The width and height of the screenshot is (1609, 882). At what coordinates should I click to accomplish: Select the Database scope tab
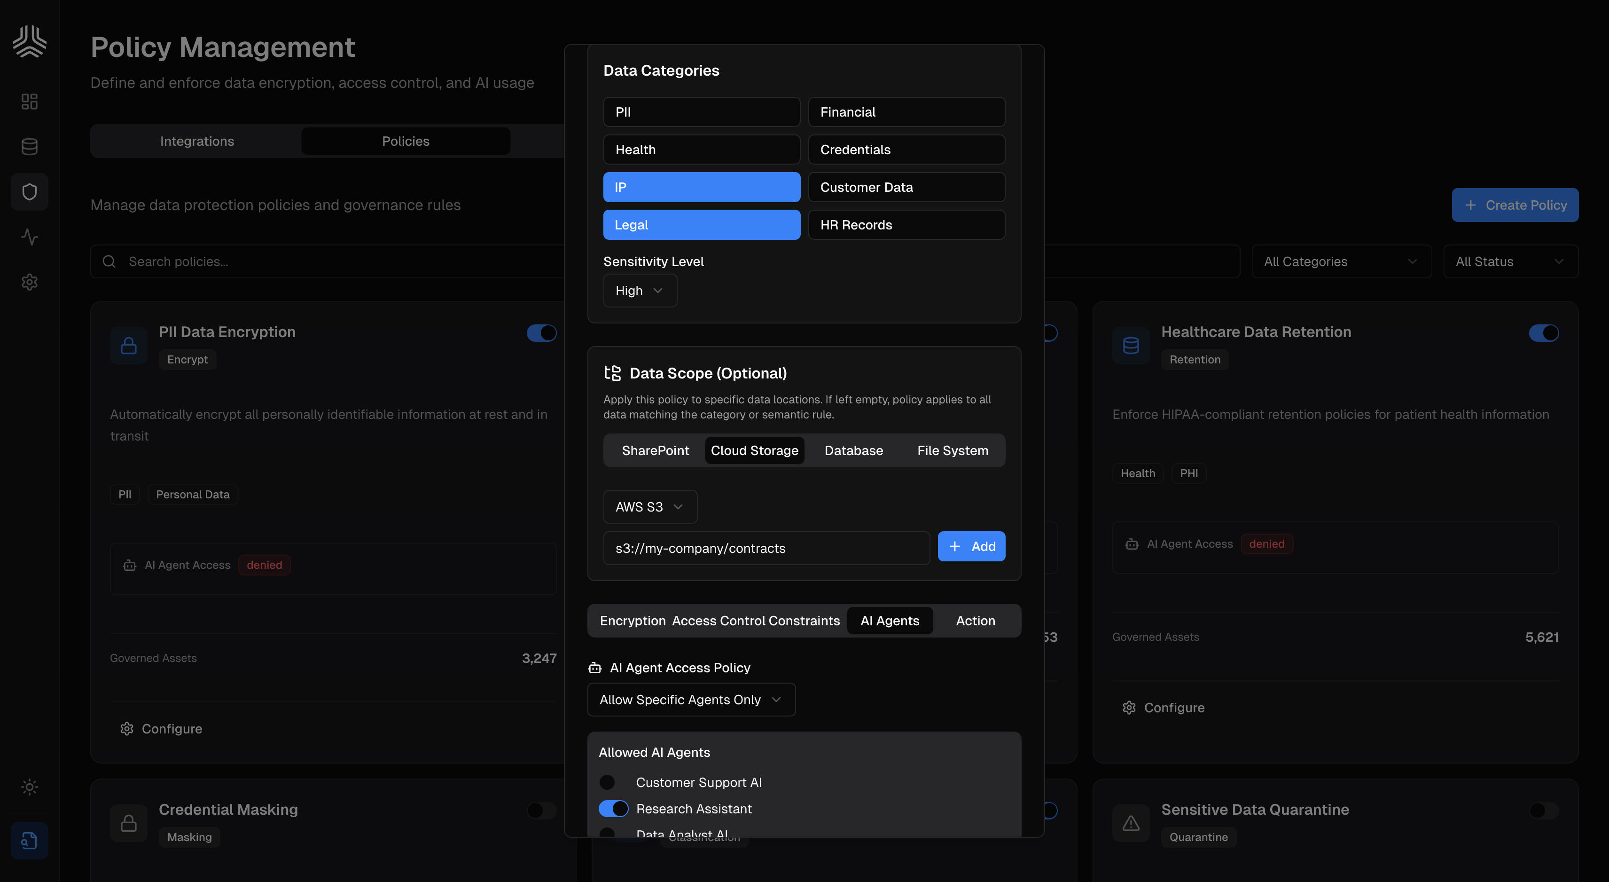853,451
